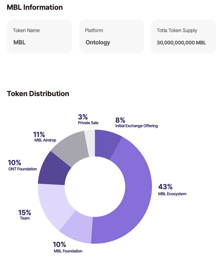Click the Total Token Supply card
Viewport: 220px width, 262px height.
click(x=183, y=36)
